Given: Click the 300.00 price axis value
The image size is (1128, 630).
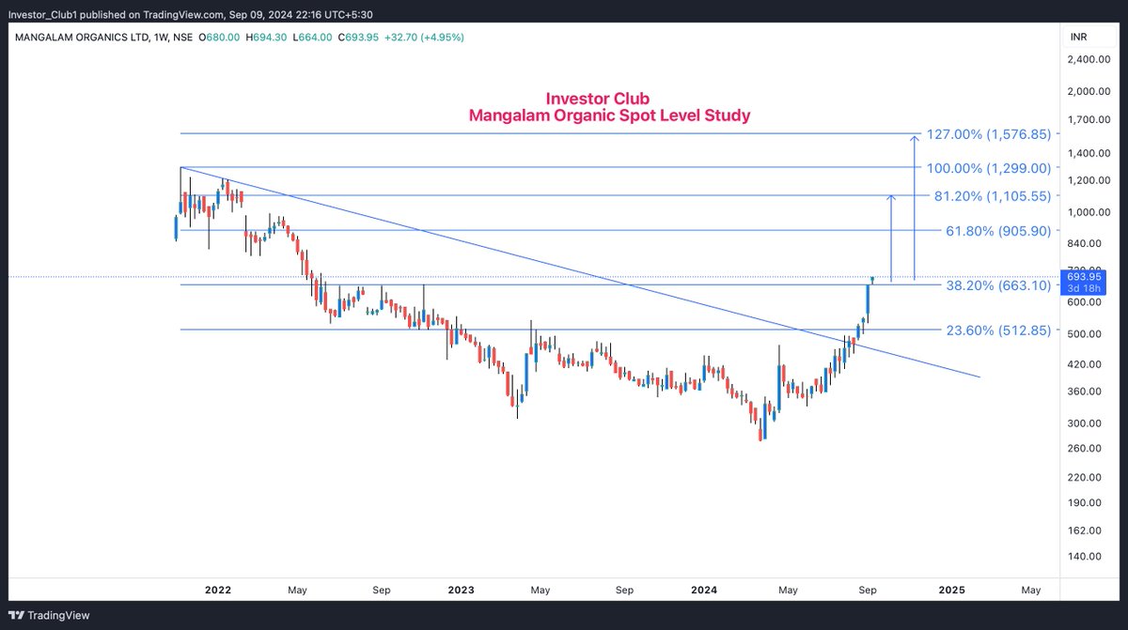Looking at the screenshot, I should [1086, 423].
